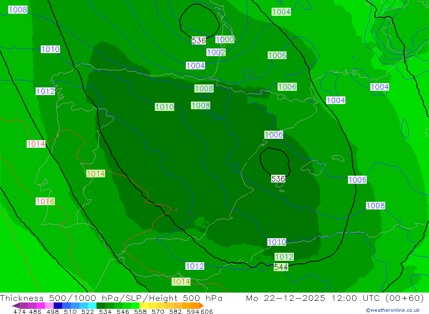
Task: Click the 486 legend value
Action: [35, 311]
